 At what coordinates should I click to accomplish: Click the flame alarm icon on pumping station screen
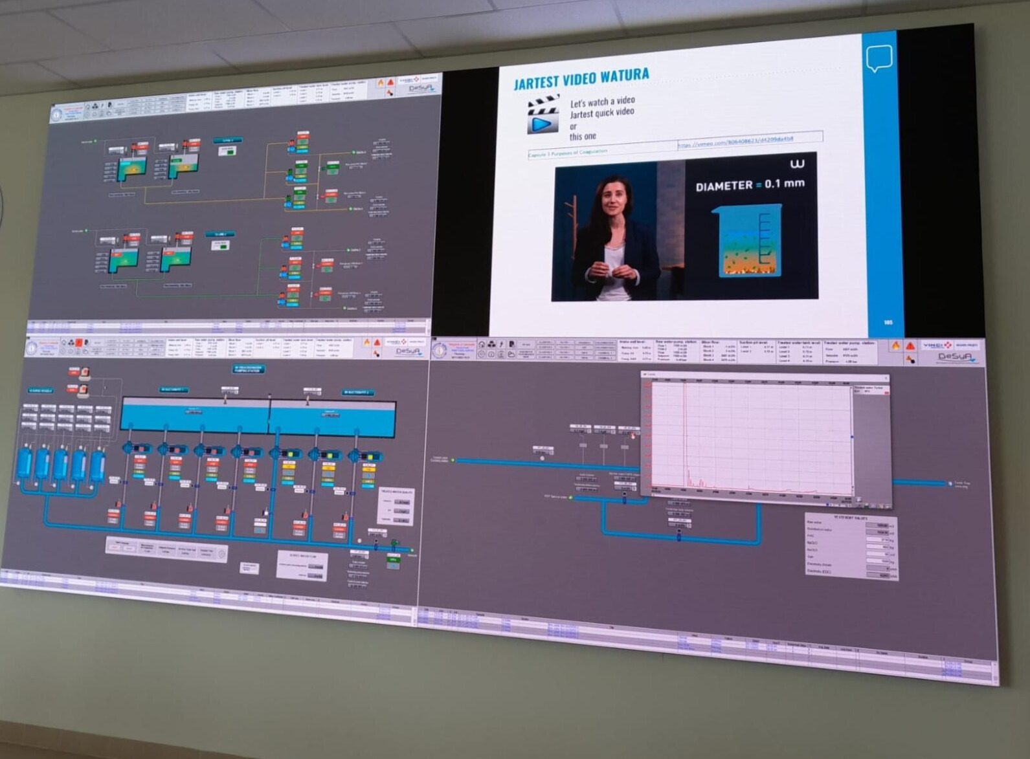(367, 342)
